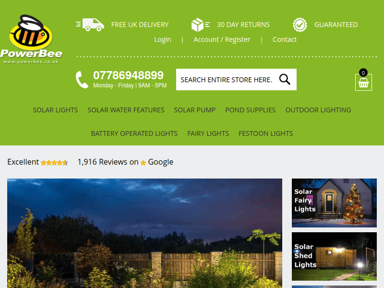384x288 pixels.
Task: Open the Account / Register link
Action: tap(222, 39)
